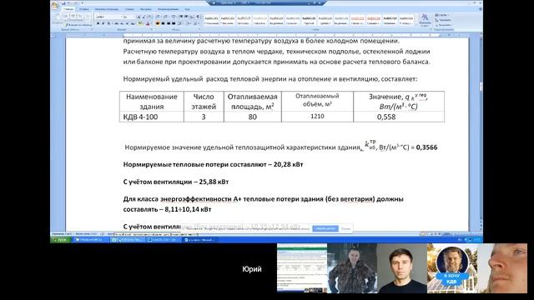Screen dimensions: 534x300
Task: Open the Font dialog box launcher
Action: [x=151, y=29]
